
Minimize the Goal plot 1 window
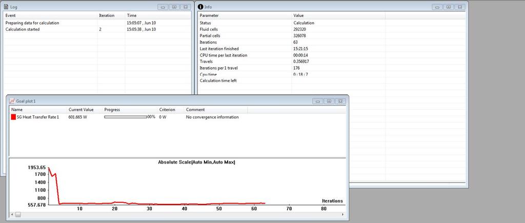(318, 101)
